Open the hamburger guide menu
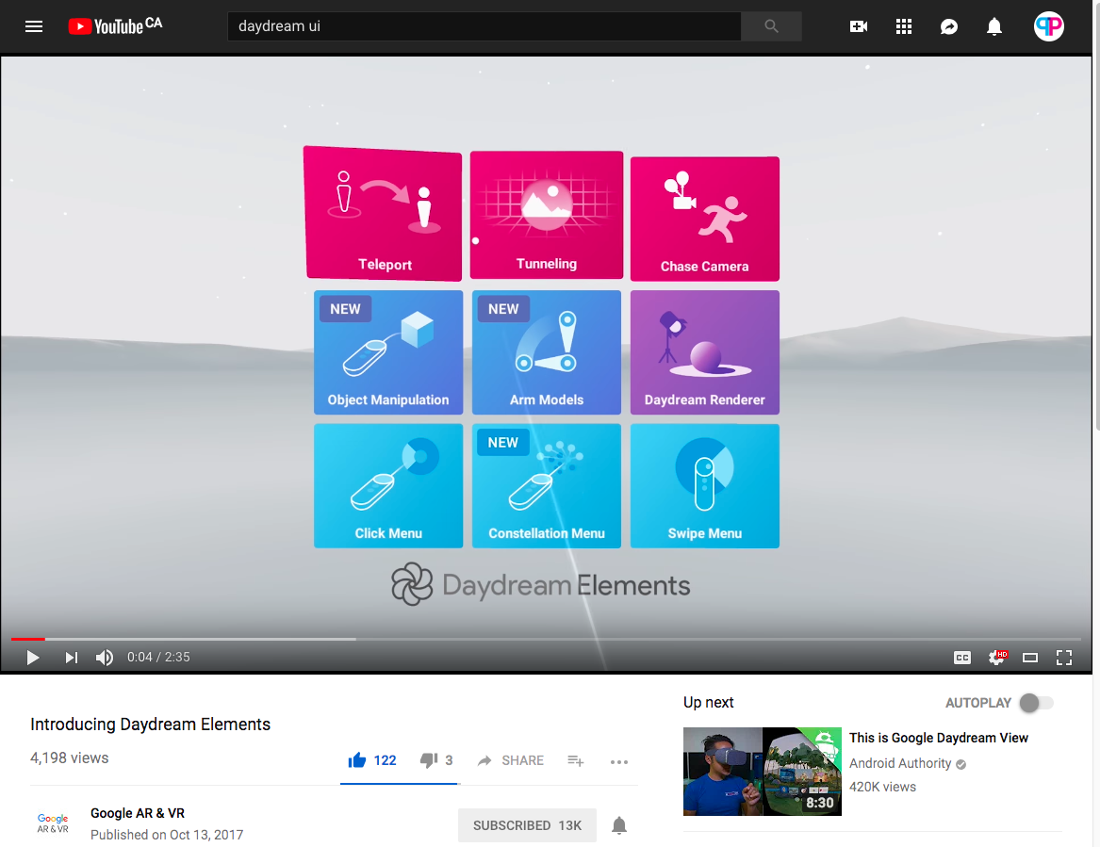The image size is (1100, 847). (34, 26)
